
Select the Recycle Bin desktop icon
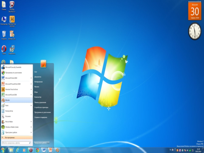pos(4,35)
